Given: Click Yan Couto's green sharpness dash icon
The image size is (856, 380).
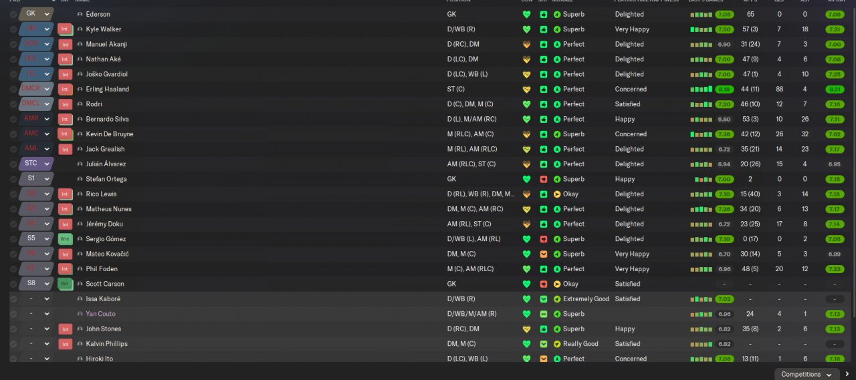Looking at the screenshot, I should (543, 314).
